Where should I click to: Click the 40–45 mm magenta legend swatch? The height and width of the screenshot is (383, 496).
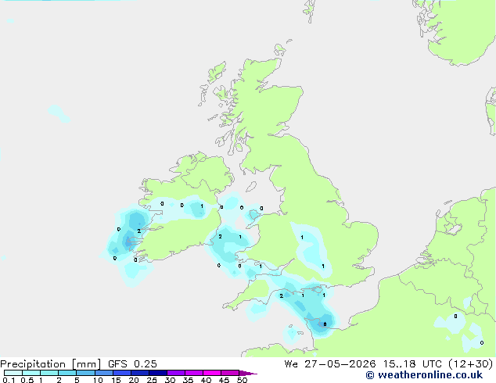pos(212,373)
